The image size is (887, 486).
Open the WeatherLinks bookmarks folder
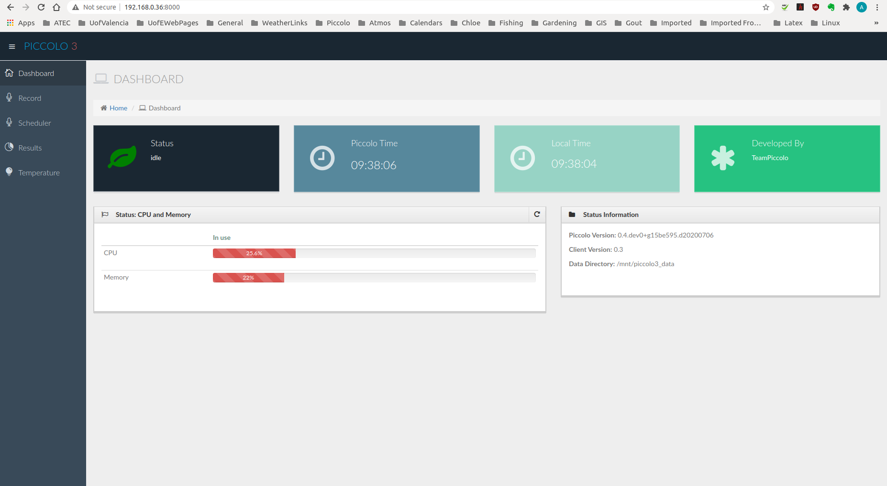pos(279,22)
